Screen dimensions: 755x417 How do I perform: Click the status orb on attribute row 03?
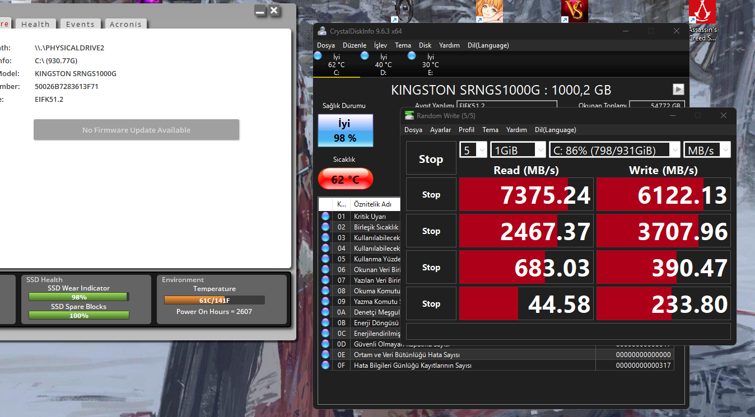coord(325,237)
